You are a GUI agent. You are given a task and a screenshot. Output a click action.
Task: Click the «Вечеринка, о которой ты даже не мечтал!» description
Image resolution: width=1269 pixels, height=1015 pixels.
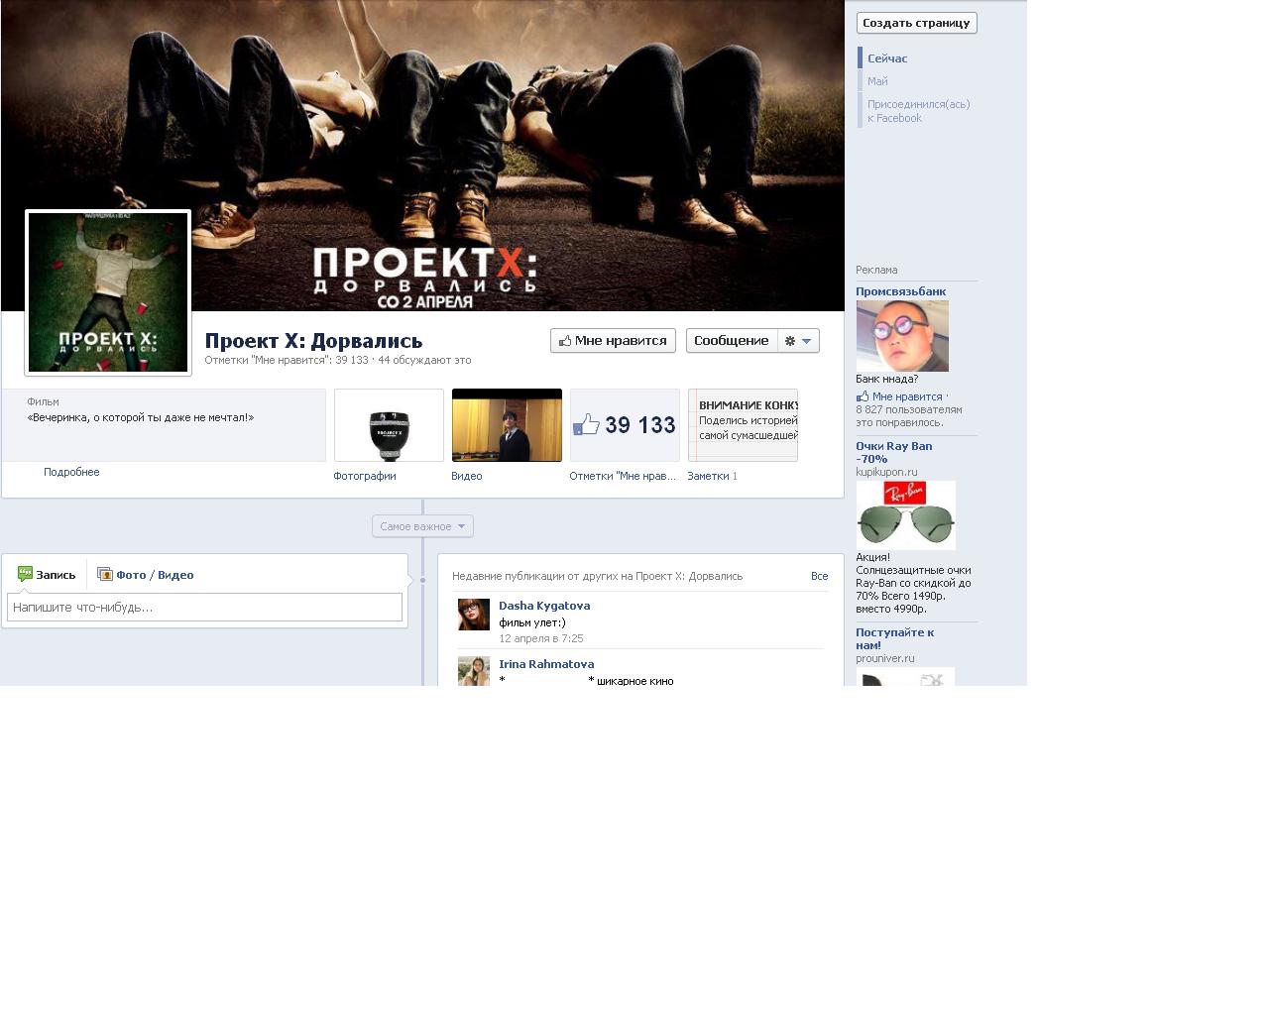(x=141, y=417)
